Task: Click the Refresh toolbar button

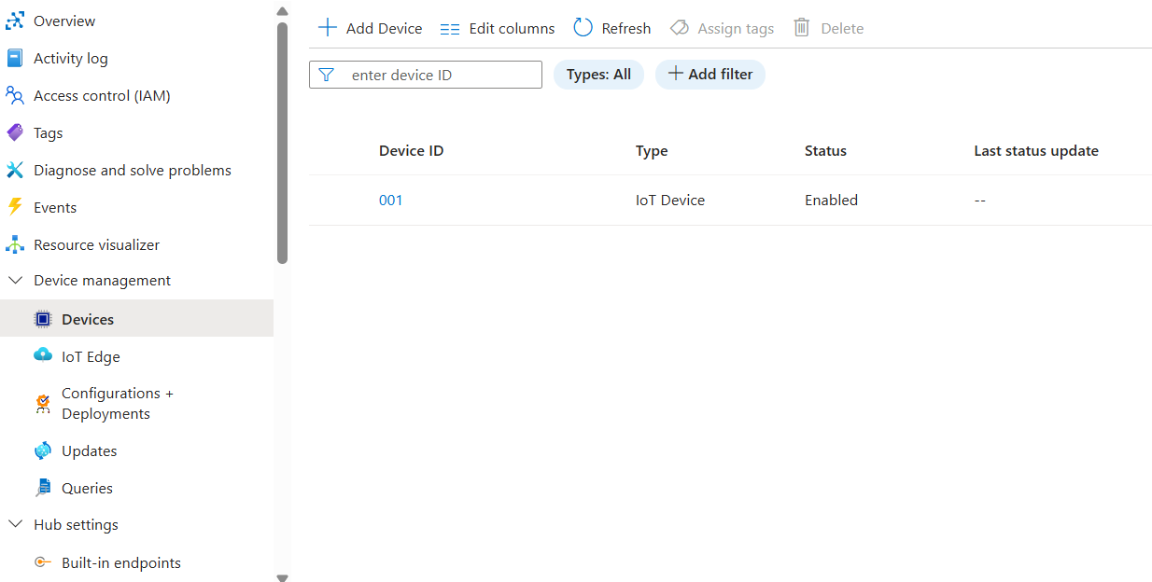Action: click(612, 28)
